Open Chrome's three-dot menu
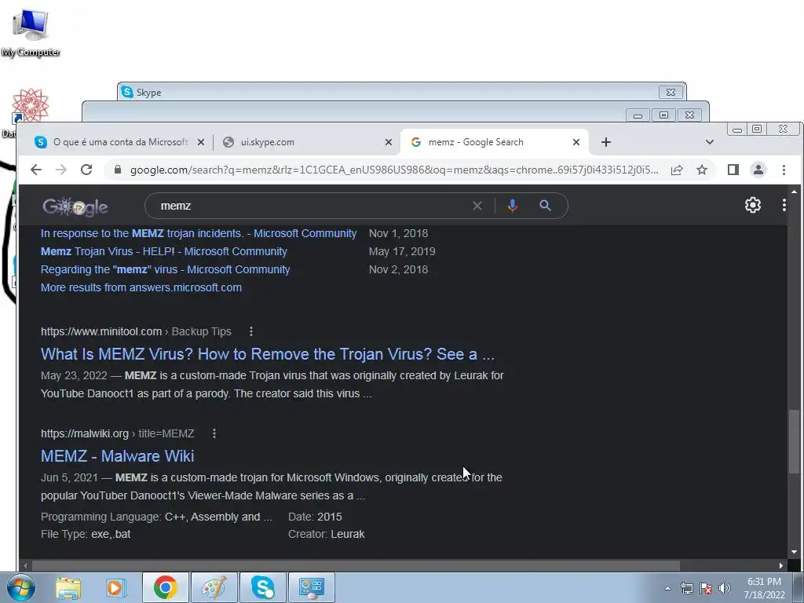The width and height of the screenshot is (804, 603). pyautogui.click(x=784, y=170)
